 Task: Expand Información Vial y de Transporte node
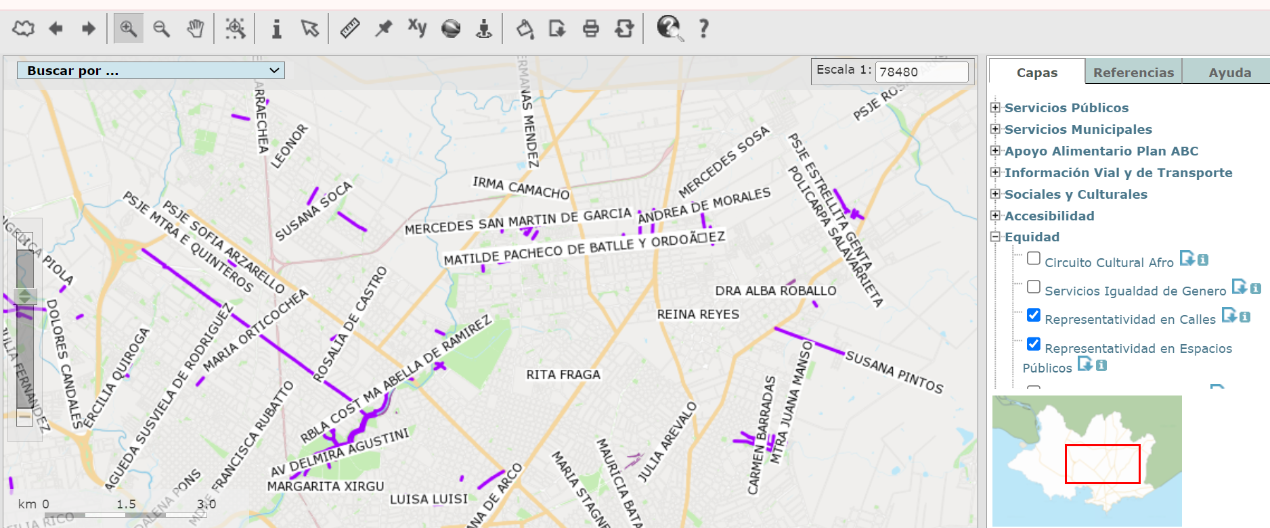click(995, 172)
